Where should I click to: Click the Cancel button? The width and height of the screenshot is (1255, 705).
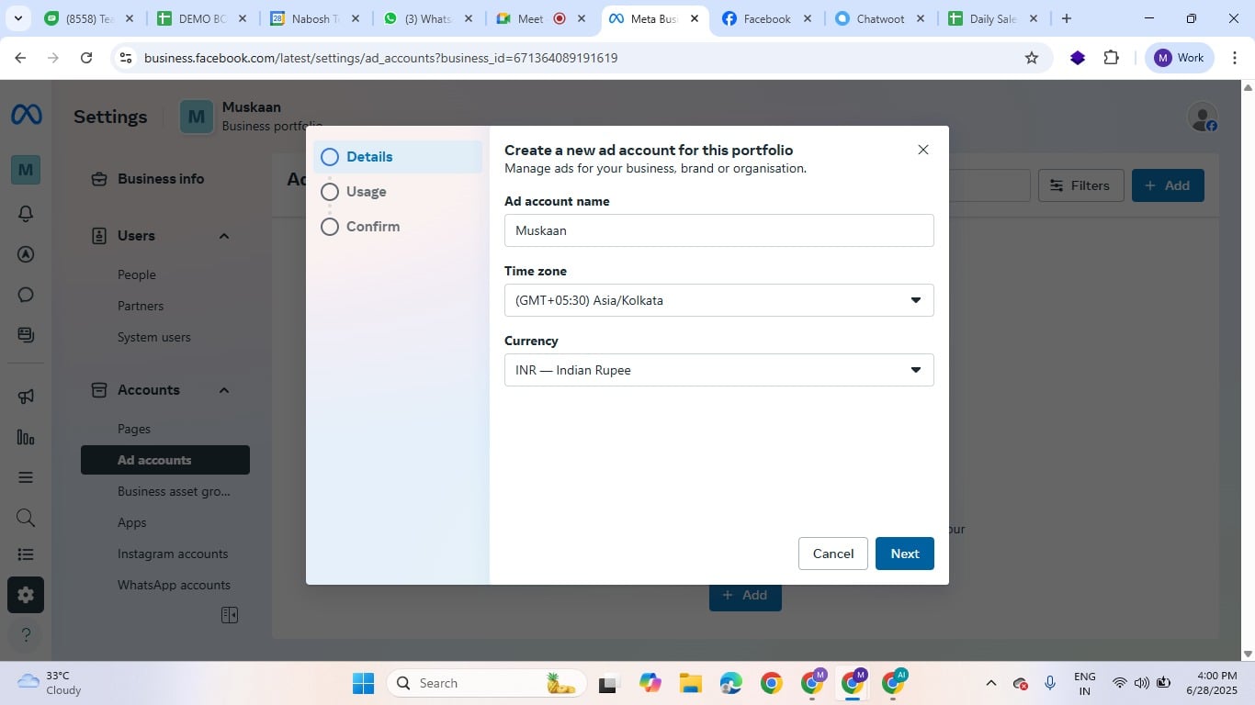(x=832, y=553)
